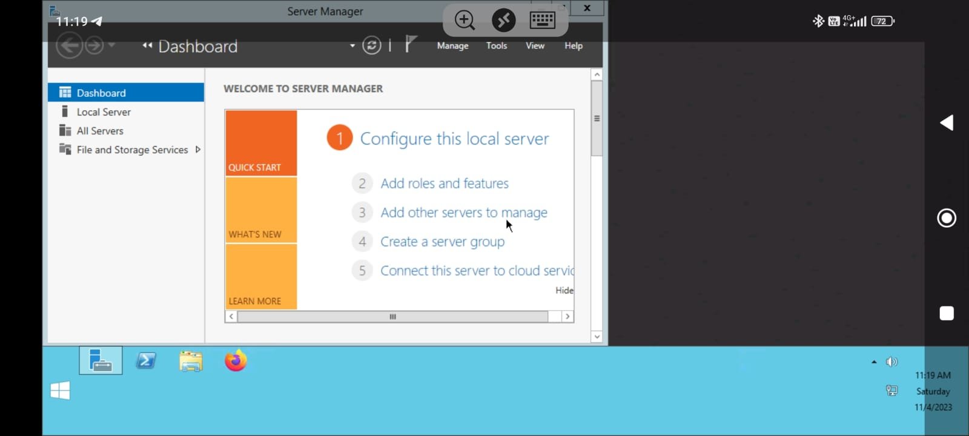Image resolution: width=969 pixels, height=436 pixels.
Task: Click Hide on the welcome tile
Action: 564,291
